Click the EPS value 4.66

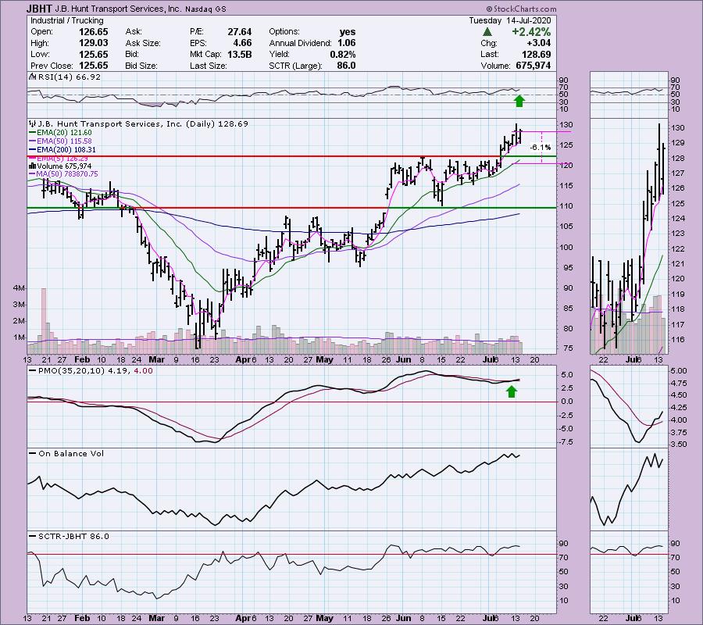pos(243,43)
